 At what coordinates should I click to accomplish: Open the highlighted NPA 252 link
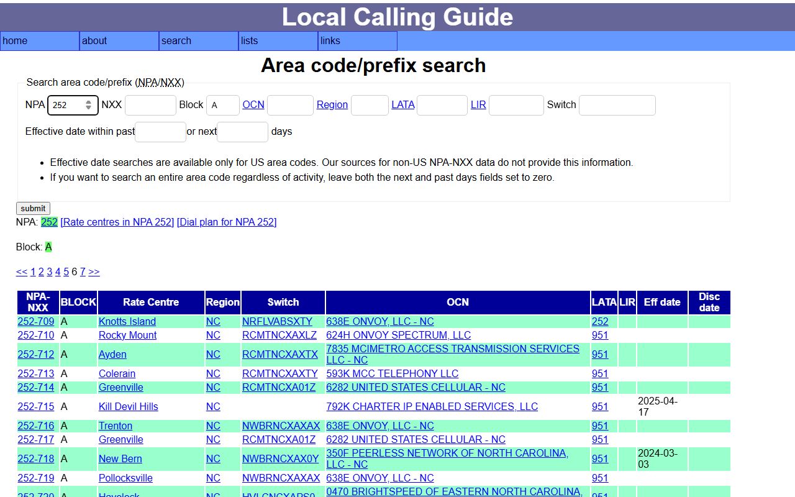tap(49, 222)
